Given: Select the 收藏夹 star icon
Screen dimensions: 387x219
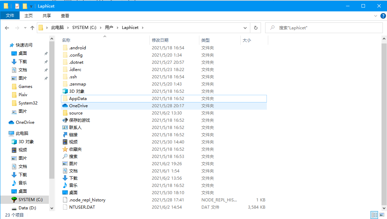Looking at the screenshot, I should (65, 149).
